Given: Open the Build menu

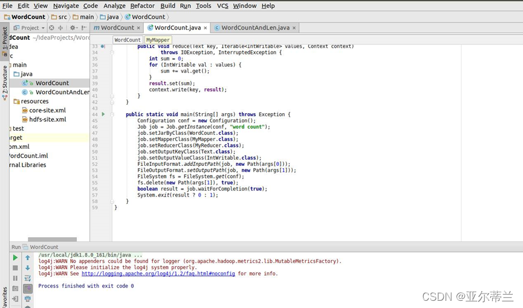Looking at the screenshot, I should (167, 5).
